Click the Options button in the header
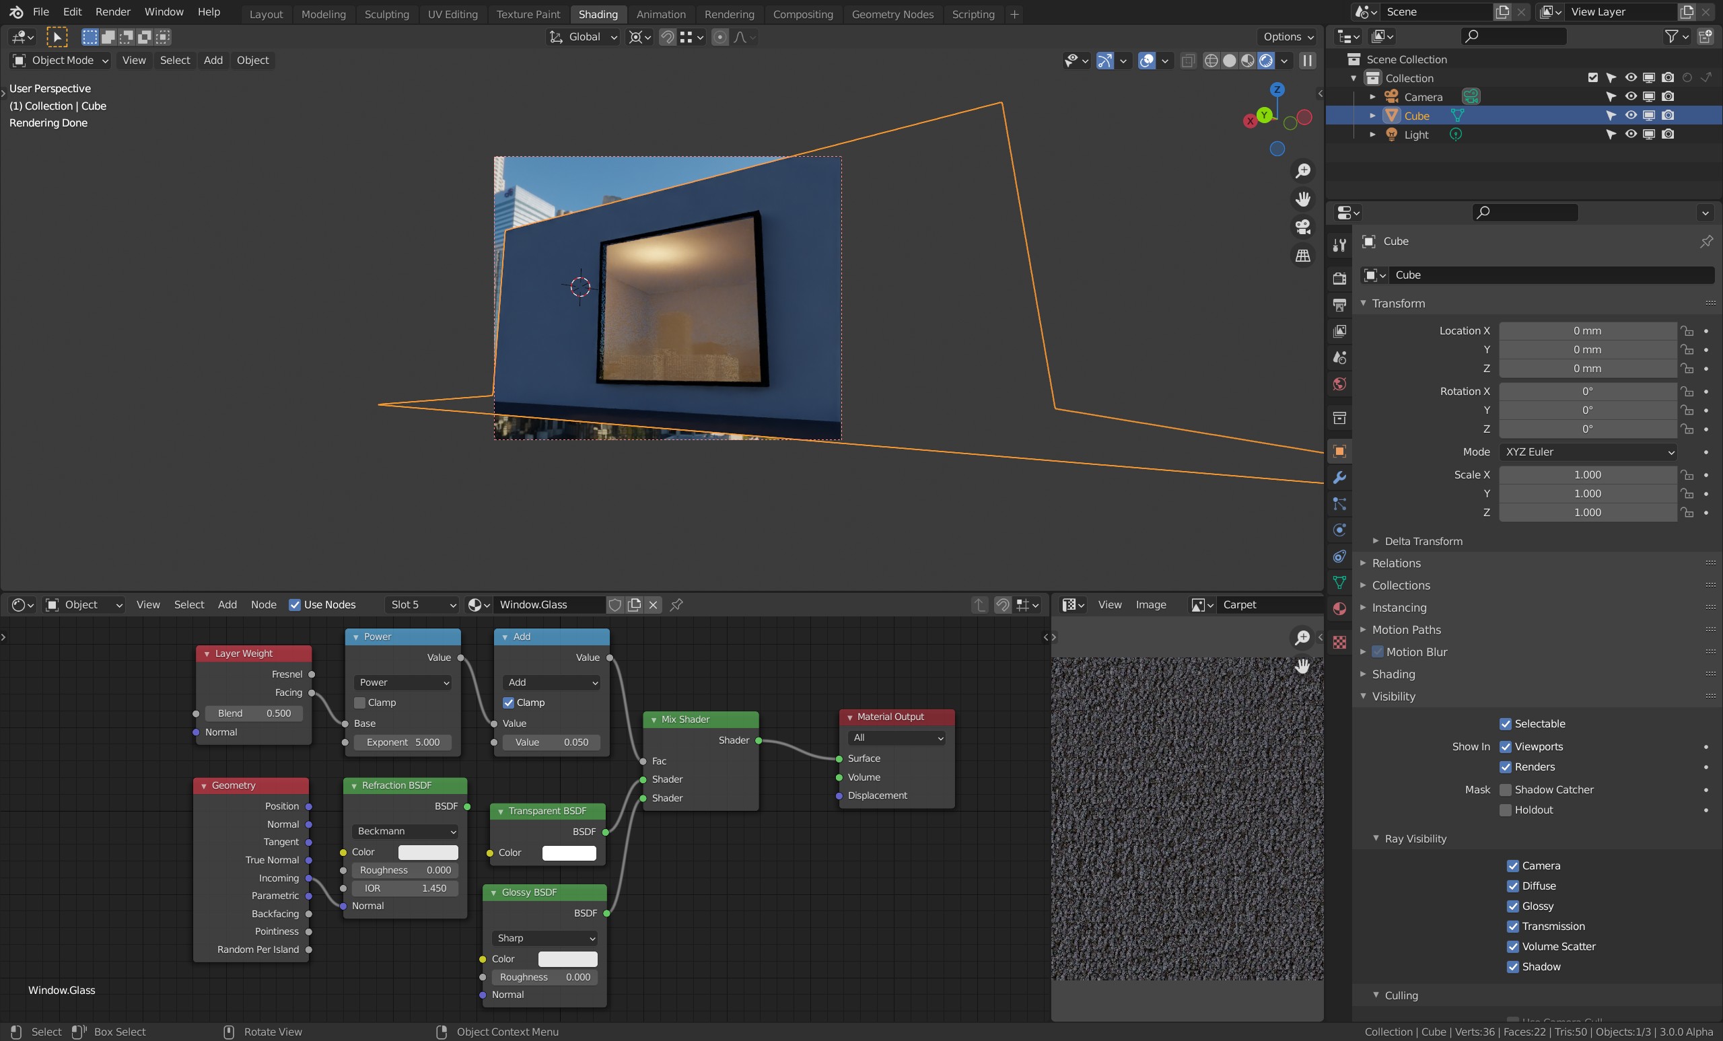Viewport: 1723px width, 1041px height. [1287, 36]
